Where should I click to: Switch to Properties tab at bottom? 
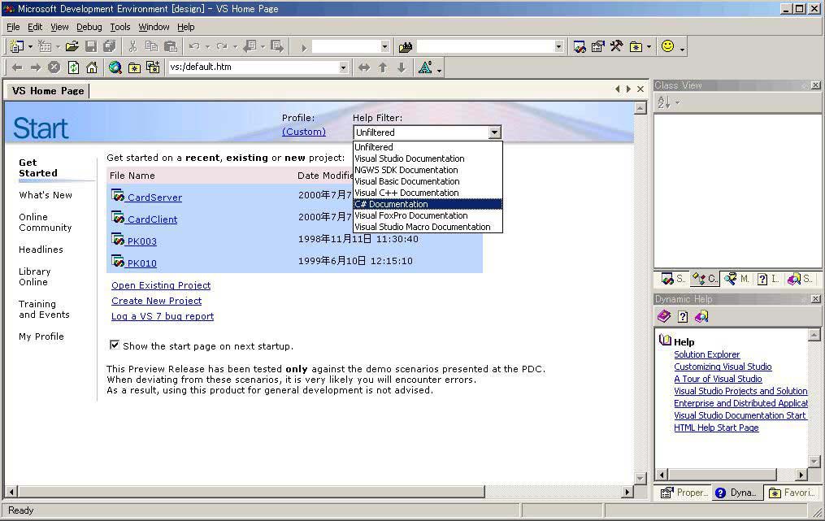coord(684,493)
